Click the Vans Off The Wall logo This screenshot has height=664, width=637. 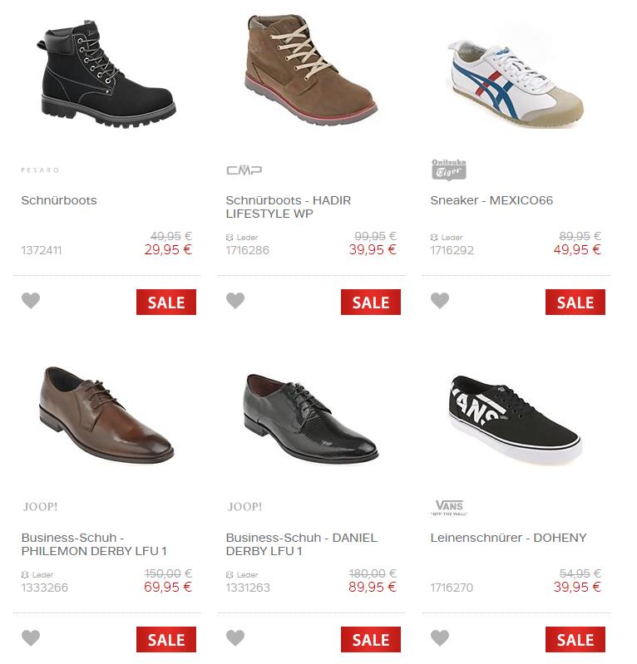click(x=448, y=507)
